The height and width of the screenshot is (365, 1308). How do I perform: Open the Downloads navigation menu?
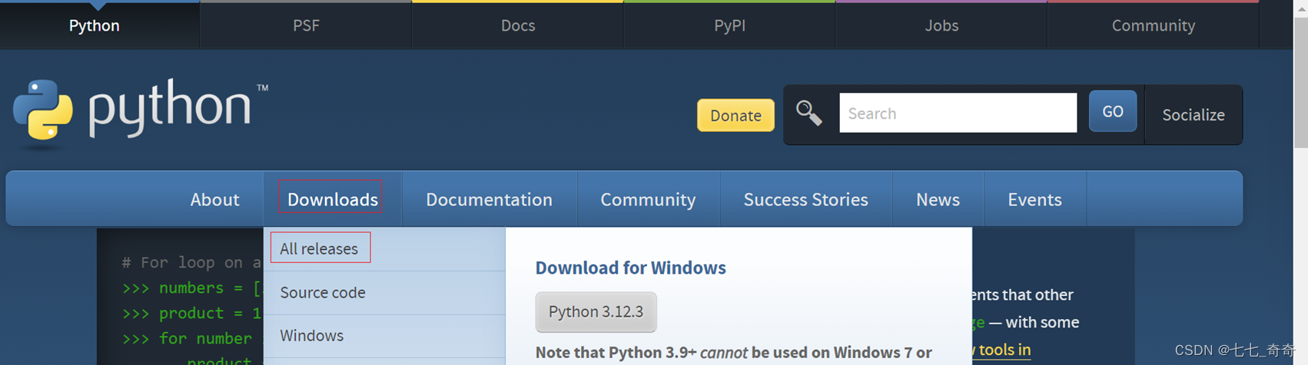tap(332, 199)
